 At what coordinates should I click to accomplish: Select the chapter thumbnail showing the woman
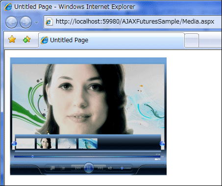[46, 143]
